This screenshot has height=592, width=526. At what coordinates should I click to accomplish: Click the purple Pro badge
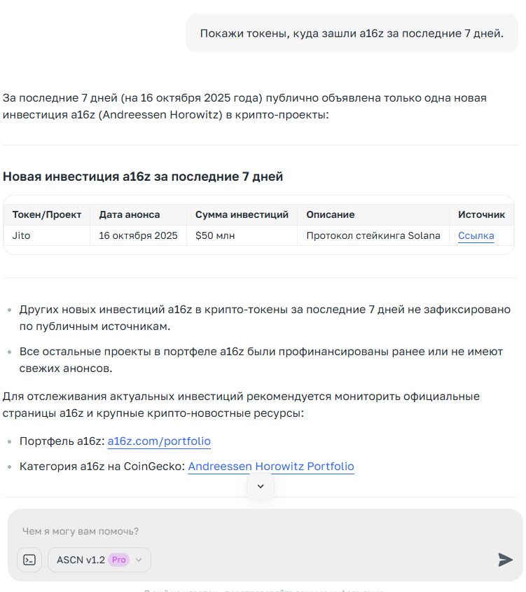(x=119, y=560)
